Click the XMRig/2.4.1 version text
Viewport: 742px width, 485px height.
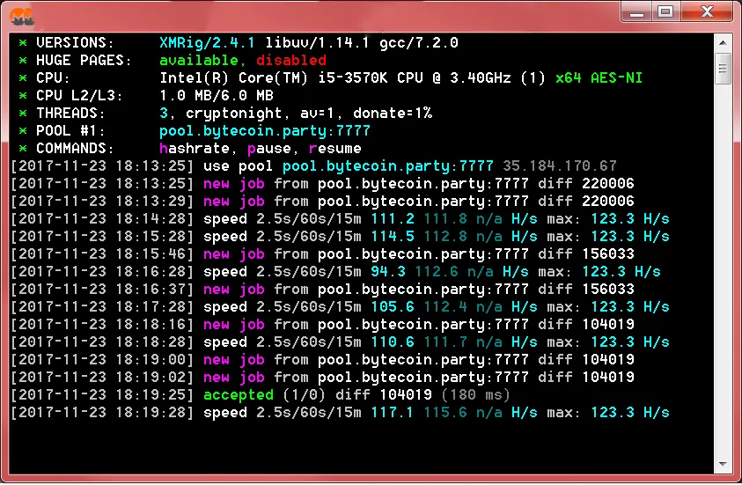207,43
